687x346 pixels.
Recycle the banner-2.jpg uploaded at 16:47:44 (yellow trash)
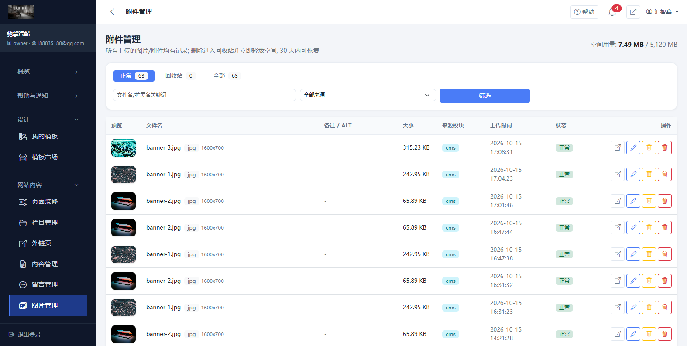coord(649,228)
